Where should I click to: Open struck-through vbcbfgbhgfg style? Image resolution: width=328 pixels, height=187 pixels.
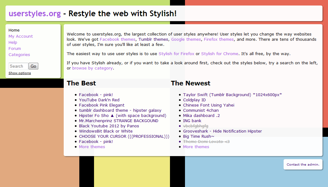point(196,126)
